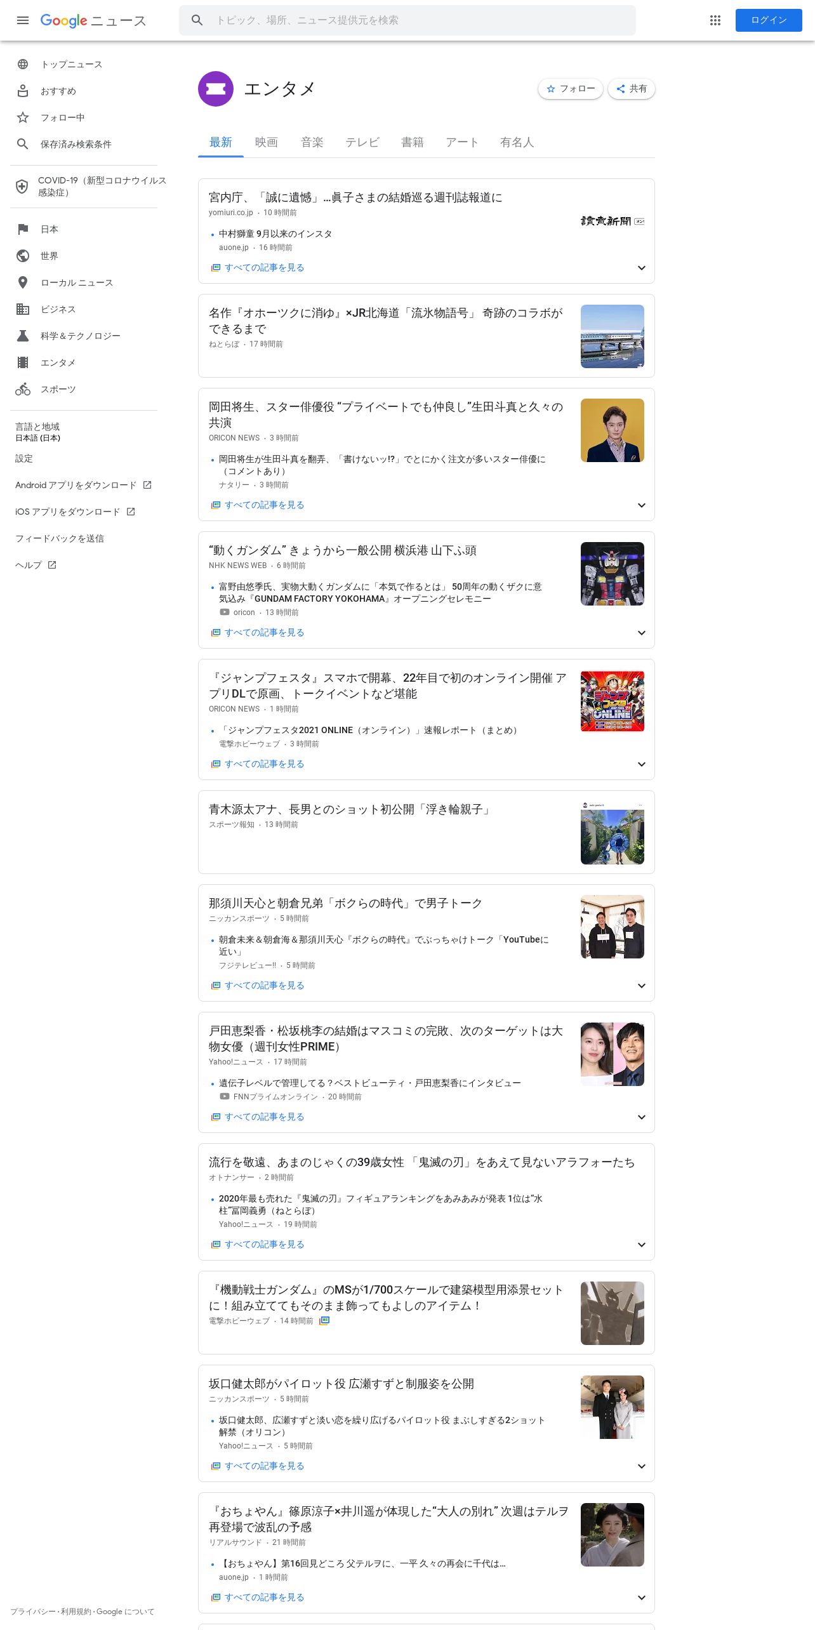Click video icon beside FNNプライムオンライン
The height and width of the screenshot is (1630, 815).
[x=225, y=1097]
